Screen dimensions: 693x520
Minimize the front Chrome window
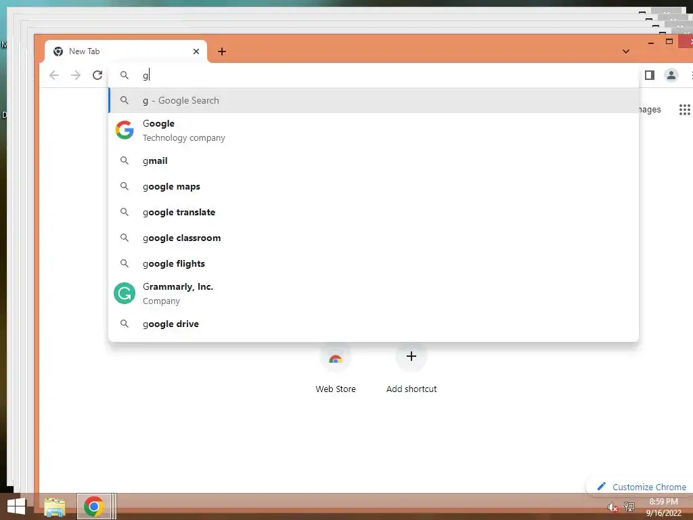coord(650,43)
